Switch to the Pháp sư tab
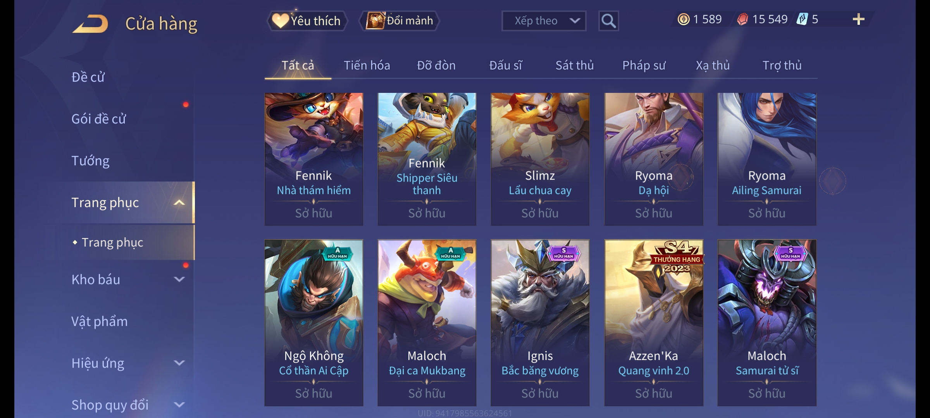930x418 pixels. pos(644,65)
